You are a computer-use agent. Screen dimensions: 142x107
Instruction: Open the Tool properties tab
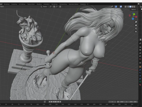click(140, 43)
